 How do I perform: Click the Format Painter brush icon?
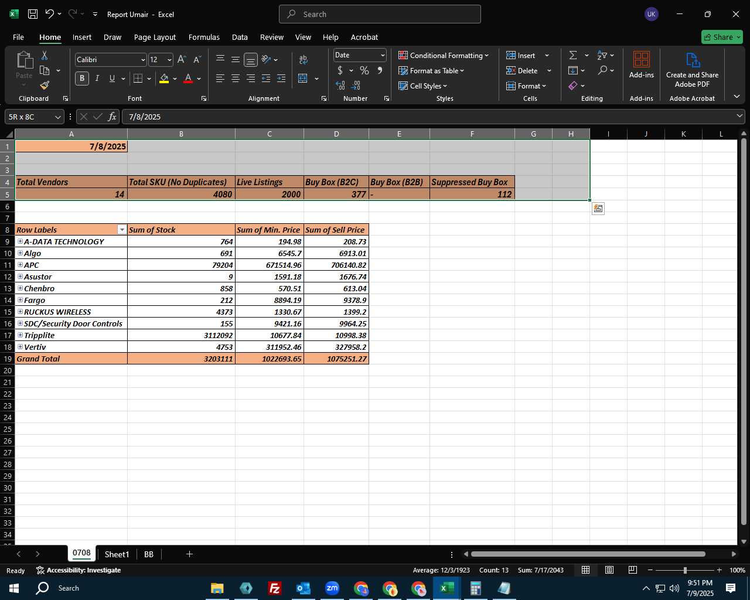click(45, 86)
